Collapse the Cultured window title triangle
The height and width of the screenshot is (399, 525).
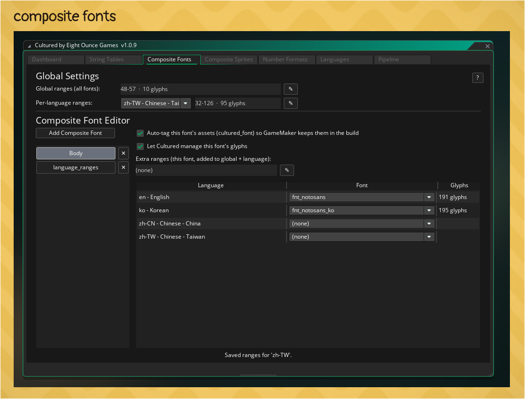(x=29, y=46)
